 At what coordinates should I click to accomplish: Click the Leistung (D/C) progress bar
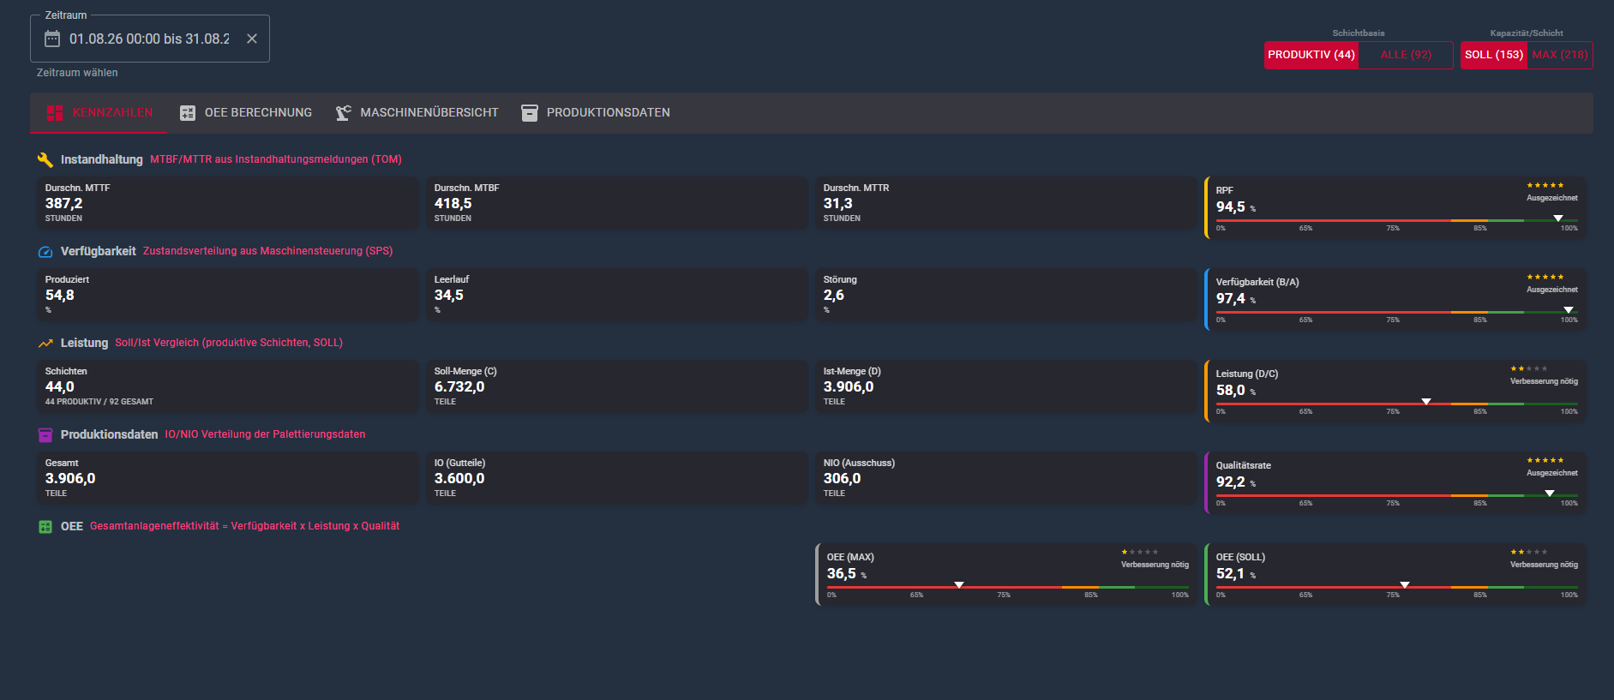(x=1396, y=404)
